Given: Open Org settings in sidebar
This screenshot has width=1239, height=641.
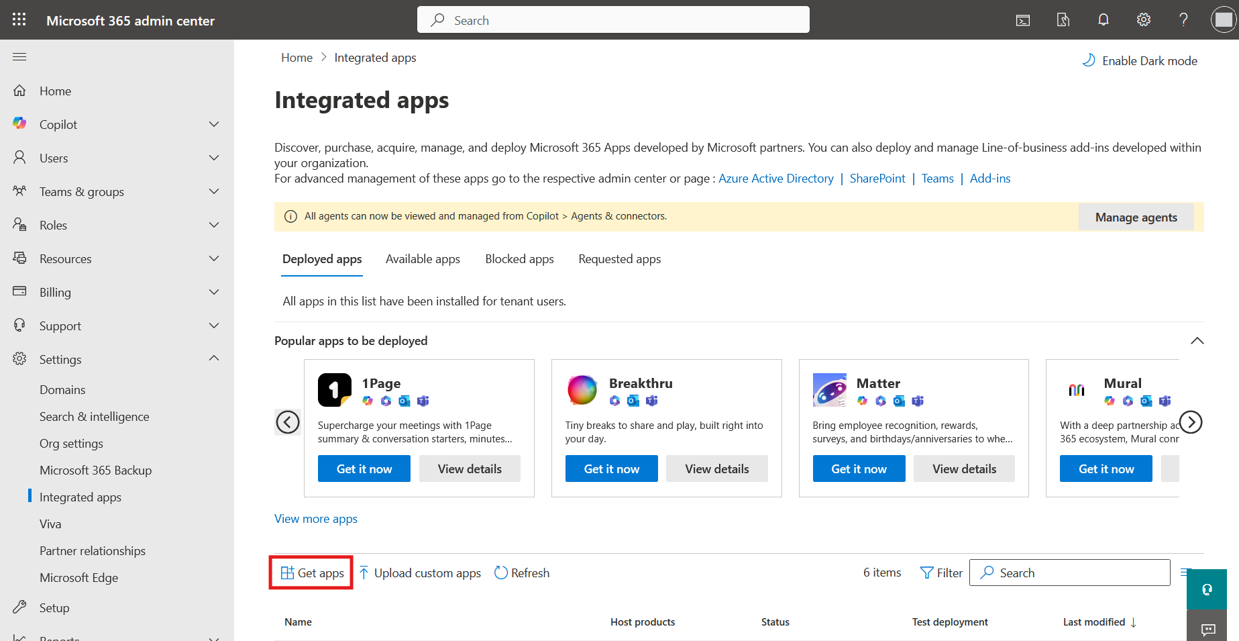Looking at the screenshot, I should coord(71,444).
